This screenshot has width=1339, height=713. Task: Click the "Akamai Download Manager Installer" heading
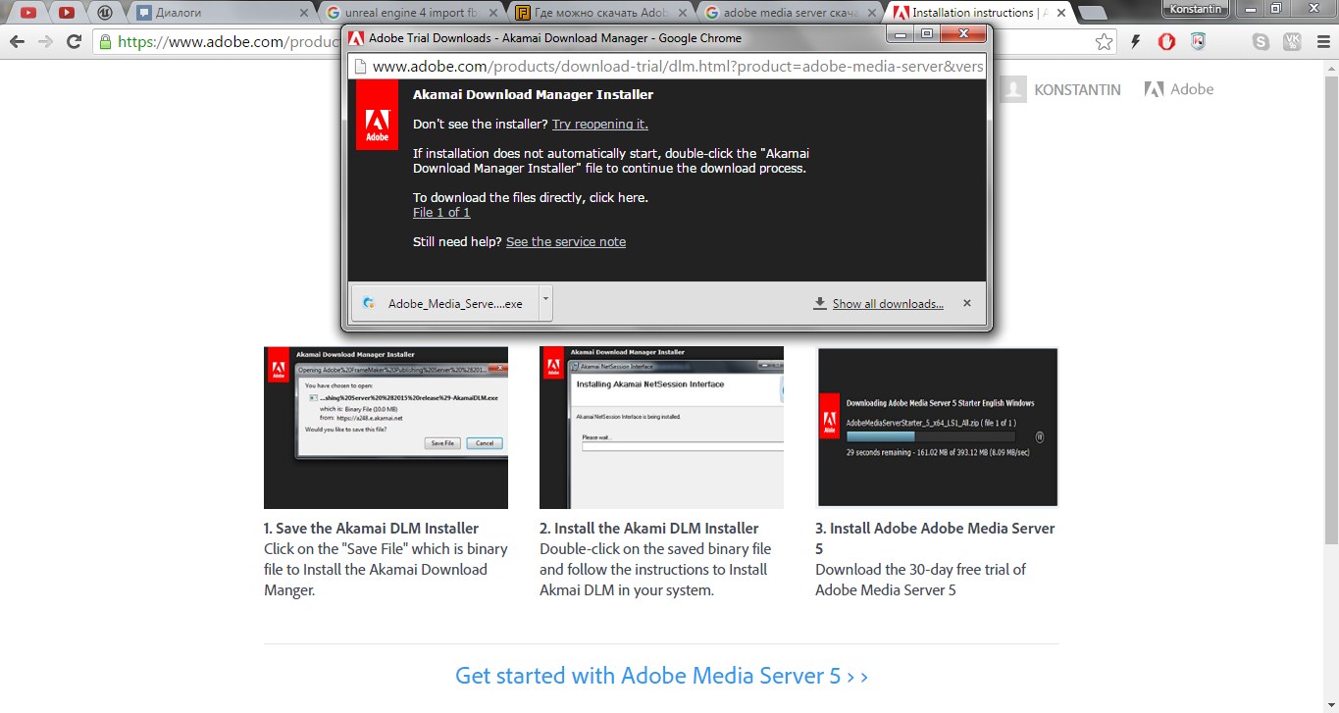pos(533,95)
